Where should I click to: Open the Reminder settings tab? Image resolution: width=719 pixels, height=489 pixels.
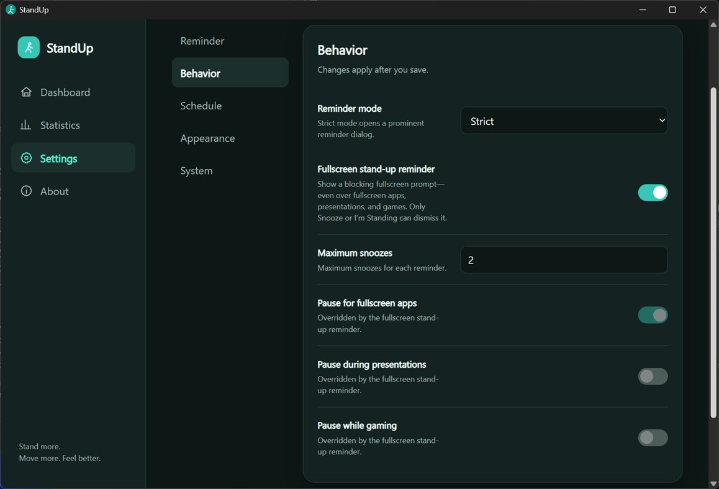coord(230,41)
